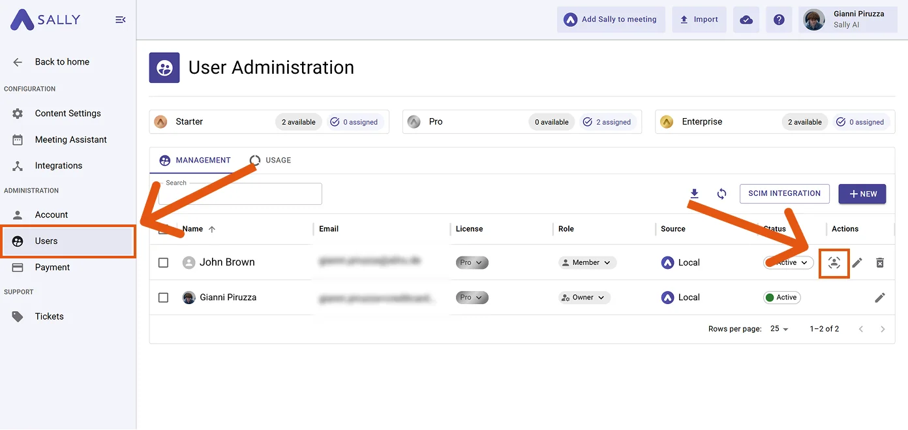Impersonate John Brown user icon

tap(834, 263)
